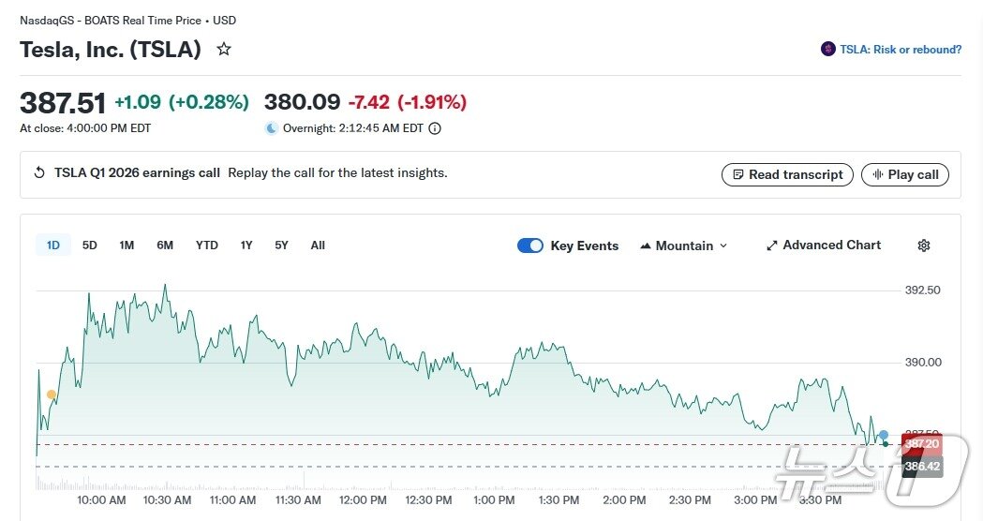The width and height of the screenshot is (983, 521).
Task: Click the overnight moon icon
Action: pyautogui.click(x=272, y=129)
